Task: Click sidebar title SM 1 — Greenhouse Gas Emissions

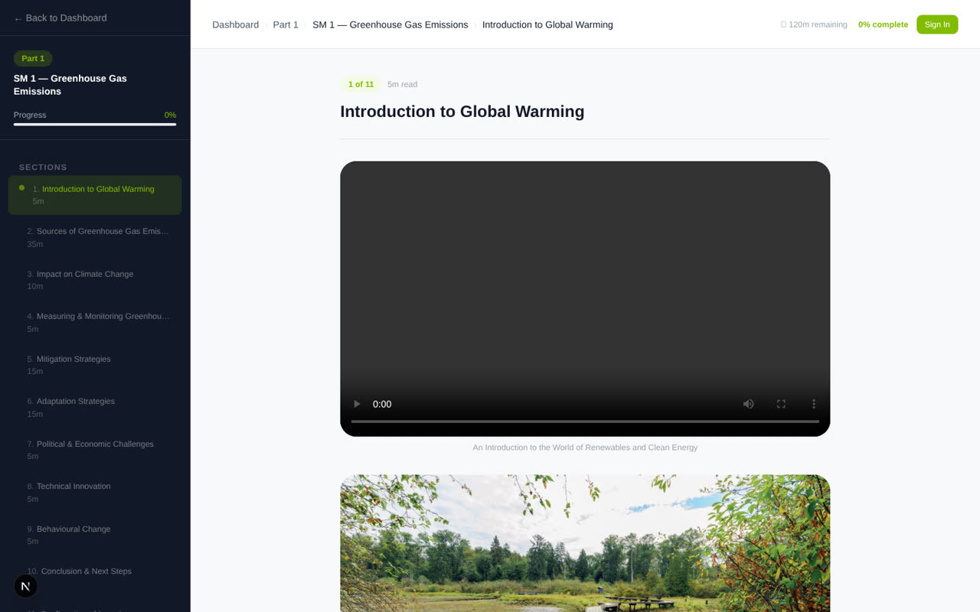Action: tap(70, 85)
